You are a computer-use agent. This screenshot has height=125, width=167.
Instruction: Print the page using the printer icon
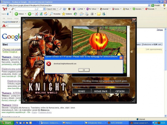click(x=87, y=14)
